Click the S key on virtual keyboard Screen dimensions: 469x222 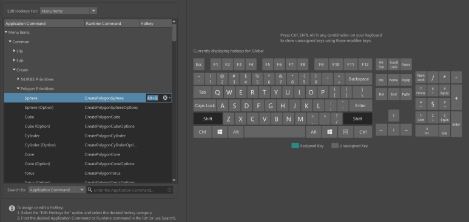pos(234,106)
